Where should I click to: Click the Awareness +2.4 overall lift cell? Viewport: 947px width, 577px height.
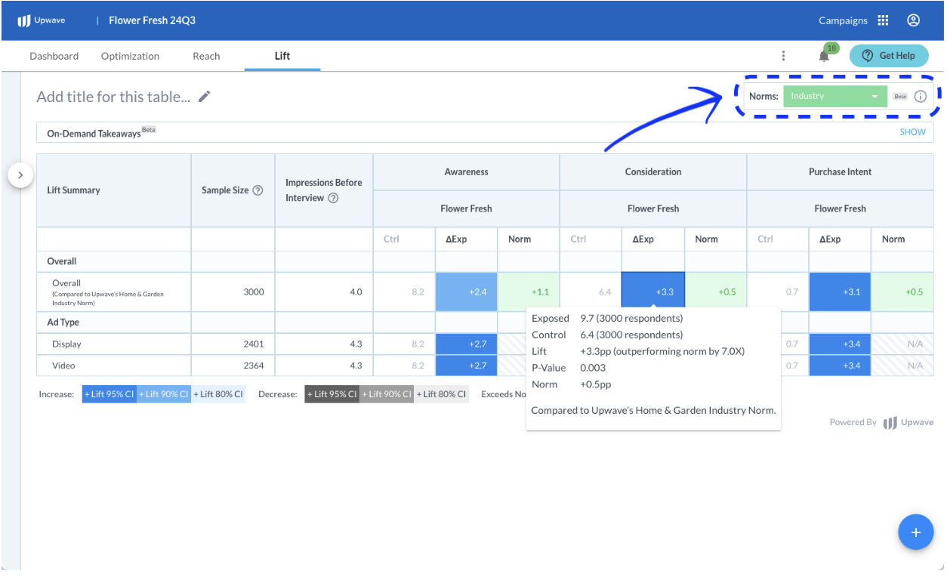click(466, 292)
